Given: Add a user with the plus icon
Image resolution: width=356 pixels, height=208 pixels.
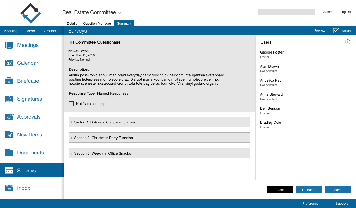Looking at the screenshot, I should click(348, 42).
